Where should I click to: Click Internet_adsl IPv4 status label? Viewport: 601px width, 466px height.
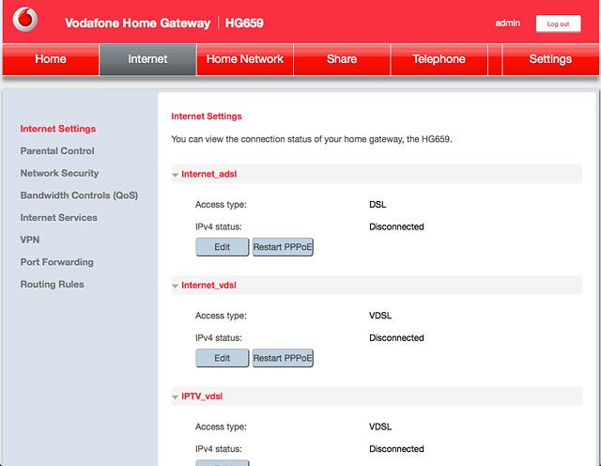coord(219,227)
